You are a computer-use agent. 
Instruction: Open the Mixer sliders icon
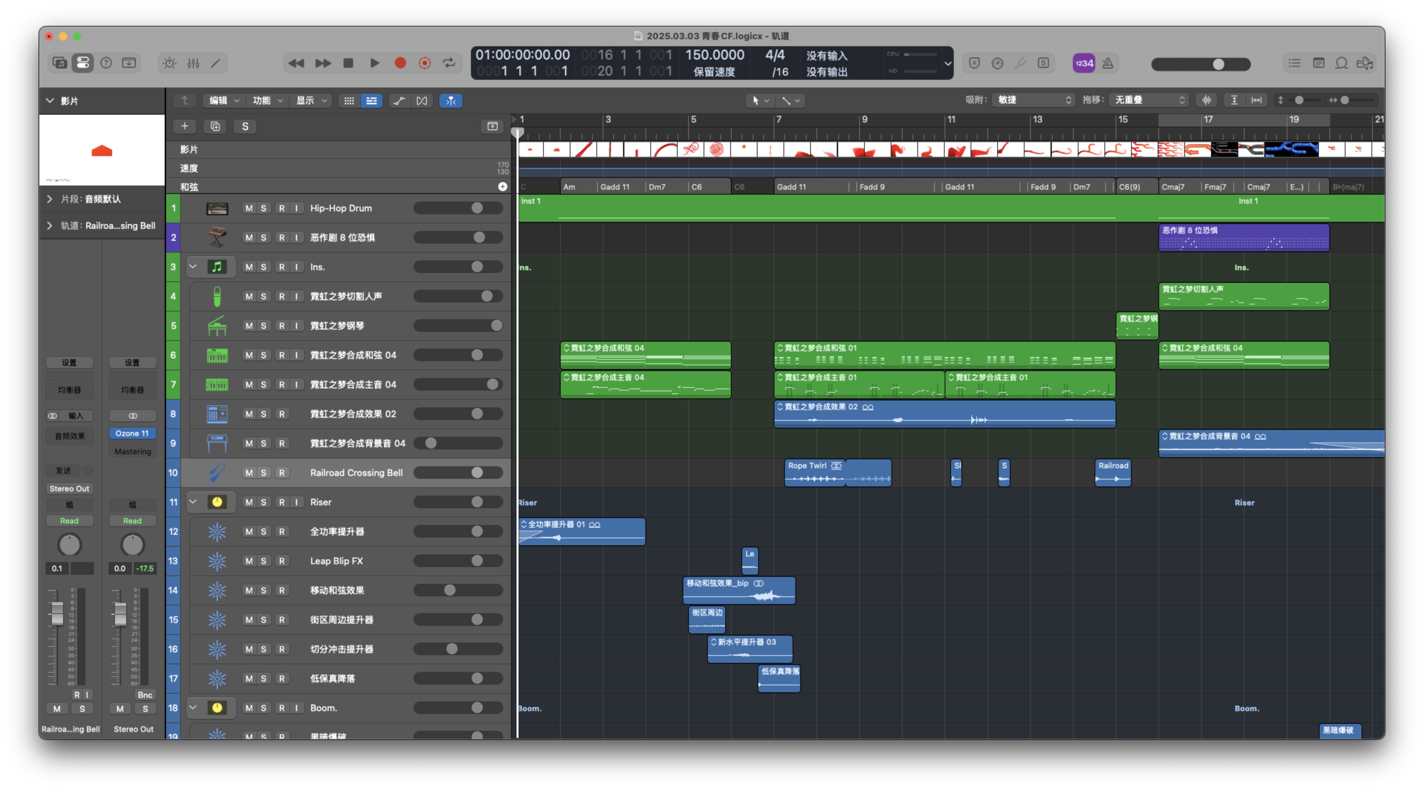pos(193,63)
